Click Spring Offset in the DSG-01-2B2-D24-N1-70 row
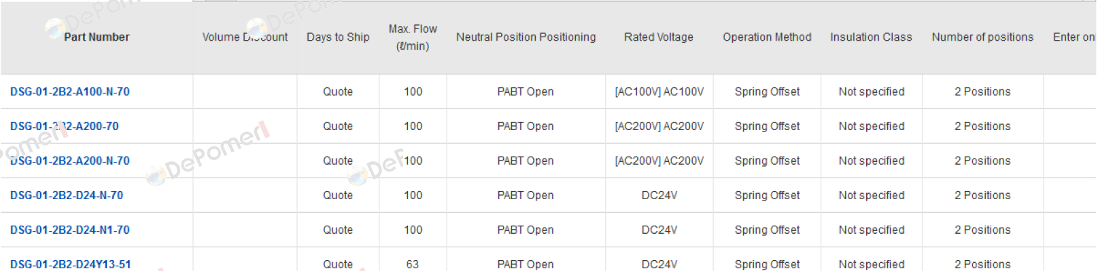Viewport: 1098px width, 271px height. [767, 230]
